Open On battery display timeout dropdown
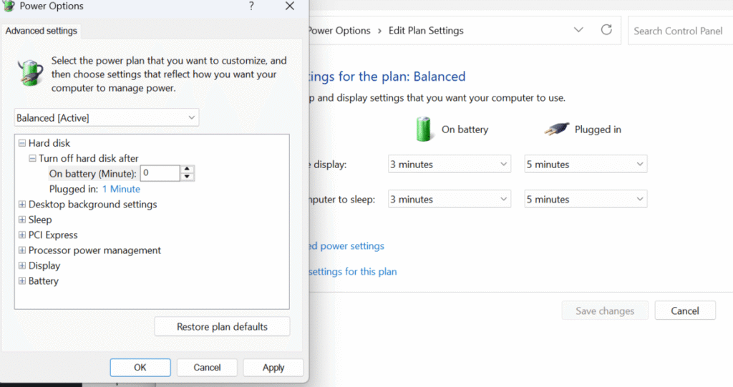 click(450, 165)
